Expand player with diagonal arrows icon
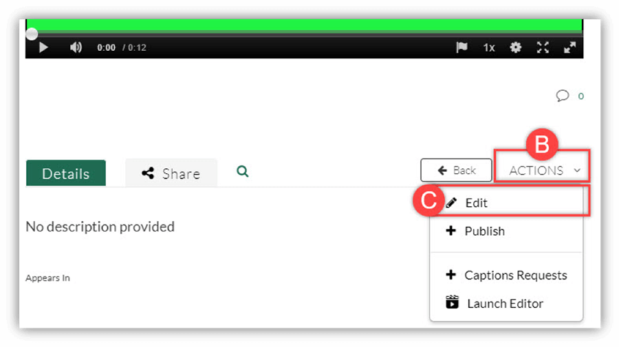This screenshot has height=347, width=619. 569,47
